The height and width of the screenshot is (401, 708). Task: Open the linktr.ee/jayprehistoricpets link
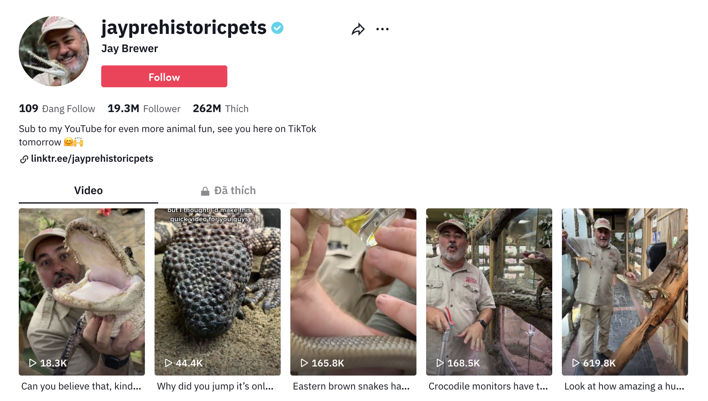(x=92, y=159)
